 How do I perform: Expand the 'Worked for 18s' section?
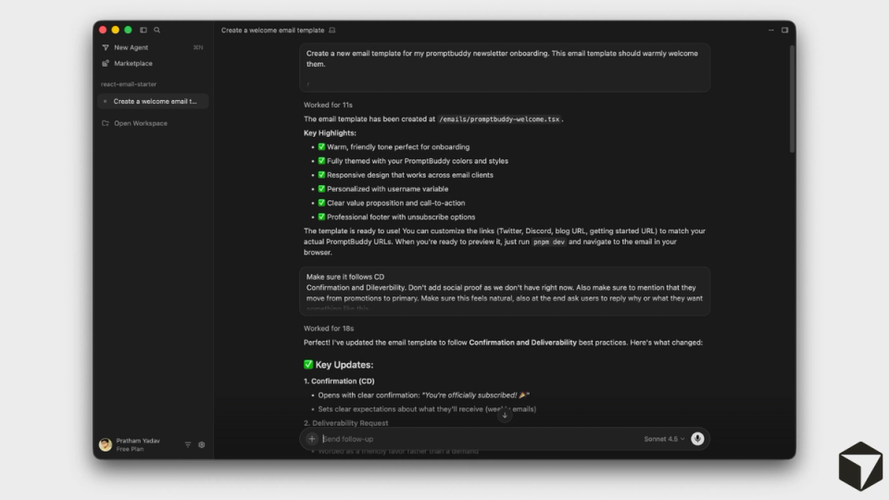328,328
